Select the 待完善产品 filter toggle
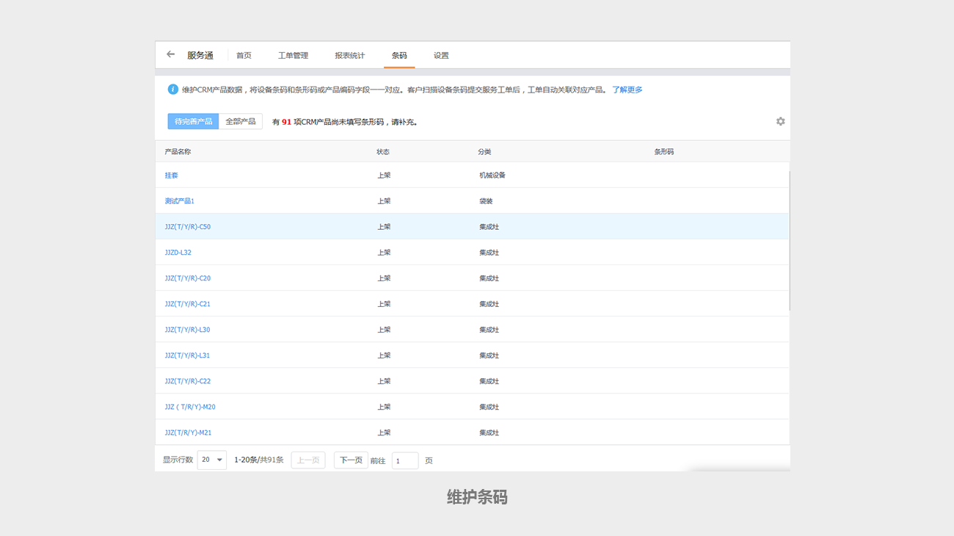Image resolution: width=954 pixels, height=536 pixels. pos(193,121)
